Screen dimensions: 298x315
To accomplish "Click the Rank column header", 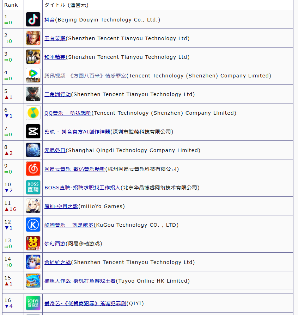I will click(11, 5).
